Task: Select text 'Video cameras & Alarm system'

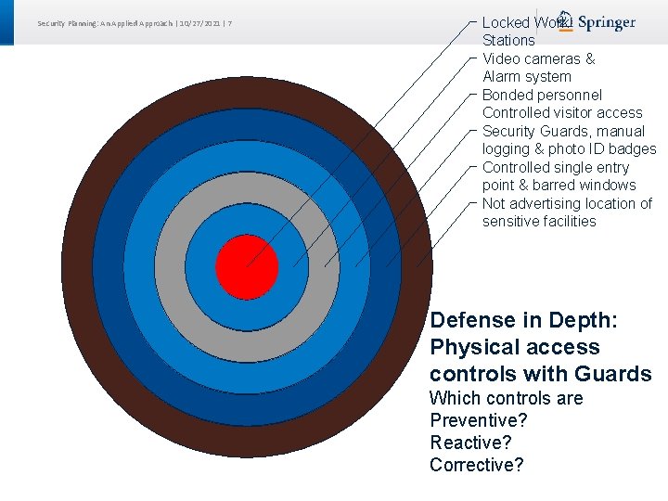Action: click(538, 68)
